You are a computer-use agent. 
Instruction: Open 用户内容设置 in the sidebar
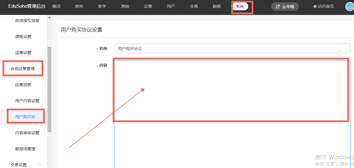[27, 101]
